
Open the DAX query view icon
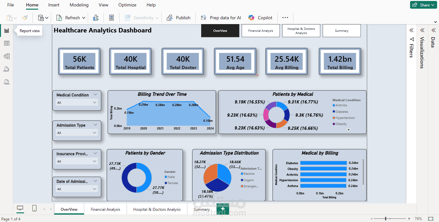click(6, 69)
